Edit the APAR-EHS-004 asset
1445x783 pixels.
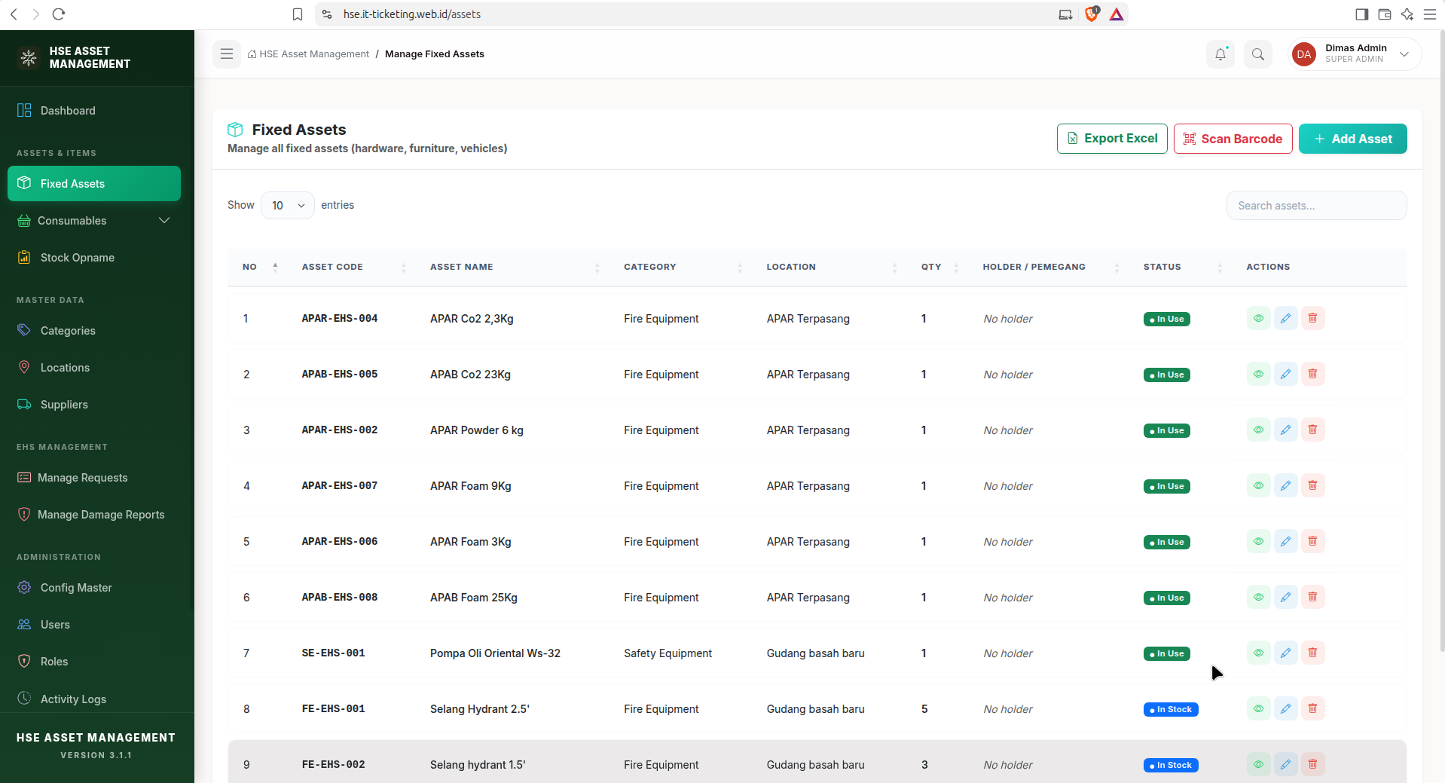pyautogui.click(x=1285, y=319)
